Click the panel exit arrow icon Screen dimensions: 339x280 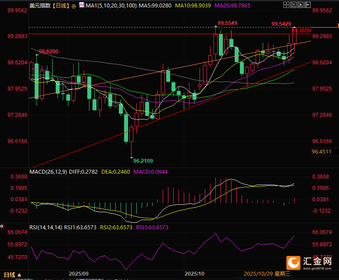coord(307,5)
